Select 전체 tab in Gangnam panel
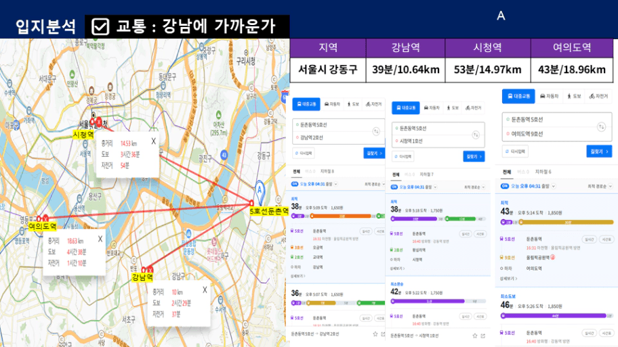 pos(296,172)
